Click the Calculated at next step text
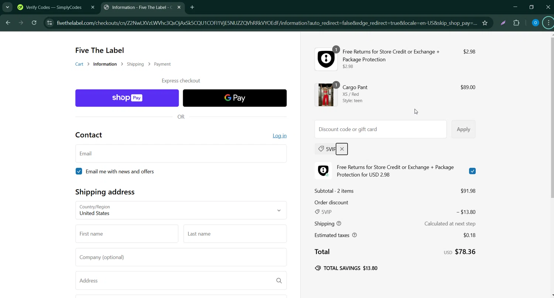 tap(450, 223)
